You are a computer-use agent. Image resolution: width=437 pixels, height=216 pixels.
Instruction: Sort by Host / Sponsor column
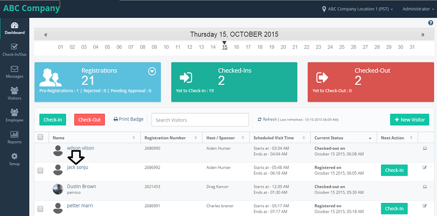pos(225,138)
